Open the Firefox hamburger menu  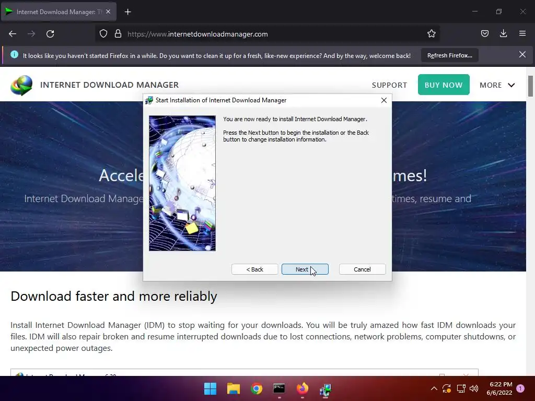click(x=522, y=34)
